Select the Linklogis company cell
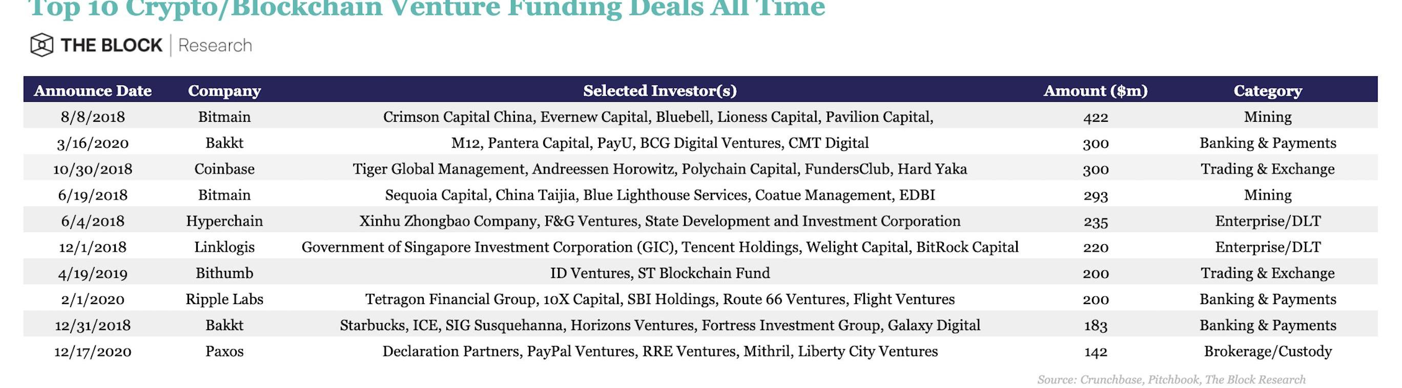Viewport: 1402px width, 388px height. coord(224,247)
